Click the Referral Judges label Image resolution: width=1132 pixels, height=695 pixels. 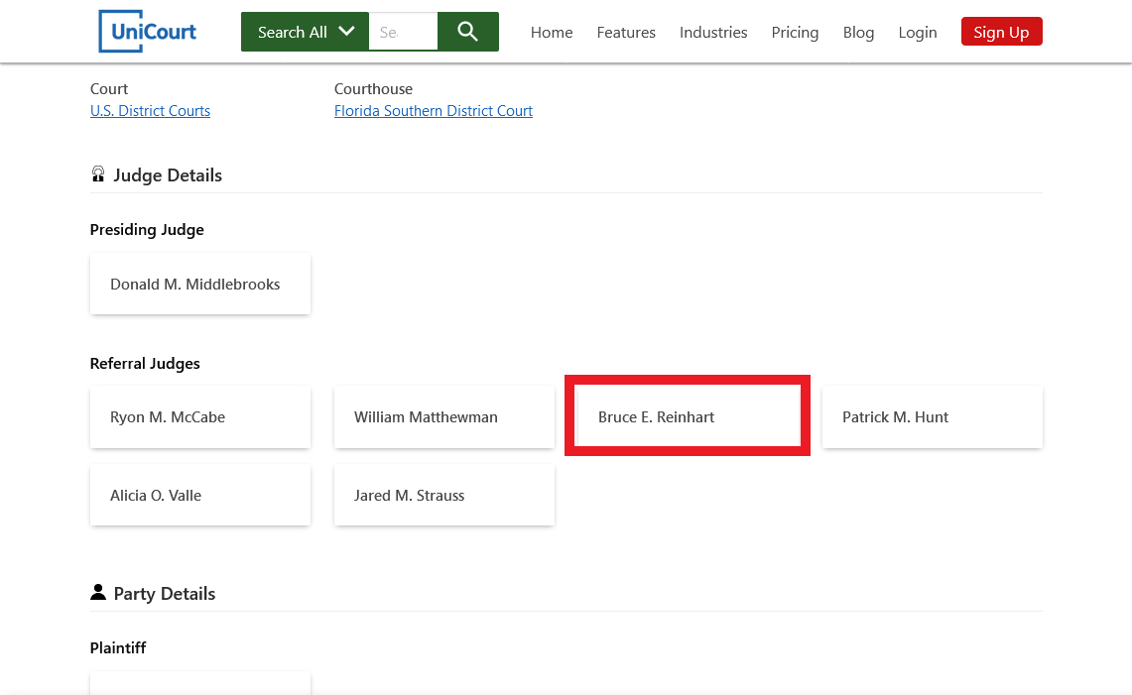pyautogui.click(x=145, y=363)
